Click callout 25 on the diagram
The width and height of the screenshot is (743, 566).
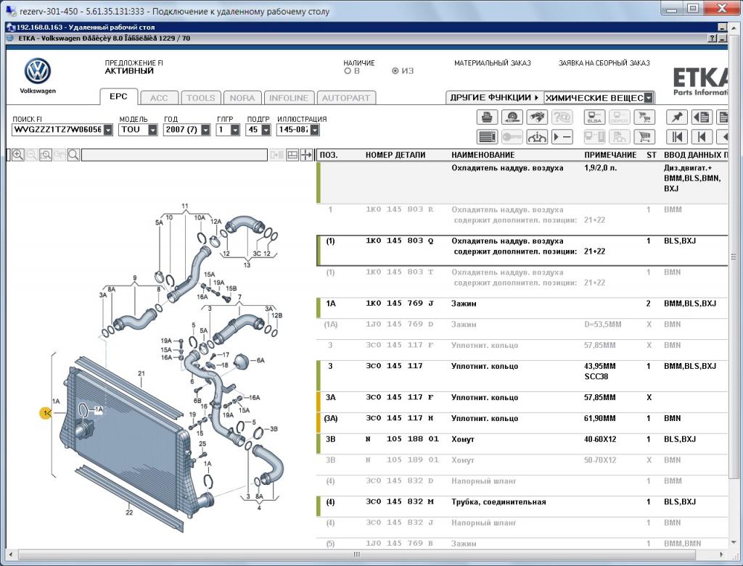pyautogui.click(x=202, y=444)
